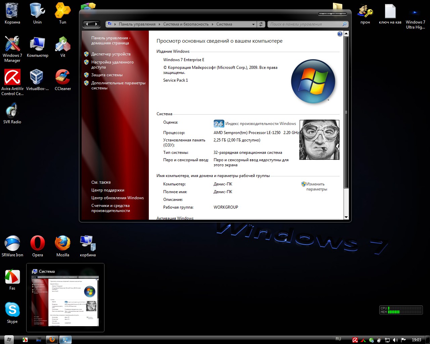Click the Back navigation arrow

tap(87, 24)
